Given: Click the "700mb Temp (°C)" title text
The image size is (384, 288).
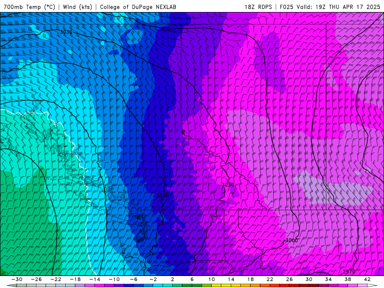Looking at the screenshot, I should point(29,7).
